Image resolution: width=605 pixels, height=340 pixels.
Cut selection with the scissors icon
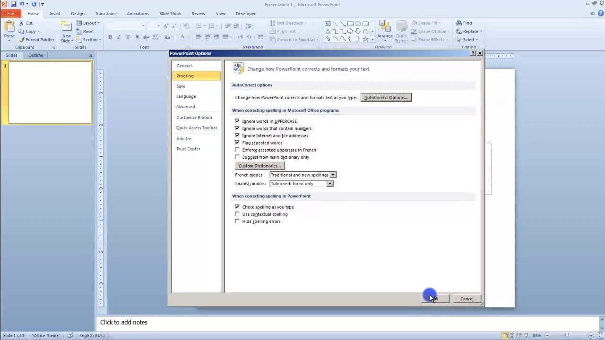click(21, 23)
